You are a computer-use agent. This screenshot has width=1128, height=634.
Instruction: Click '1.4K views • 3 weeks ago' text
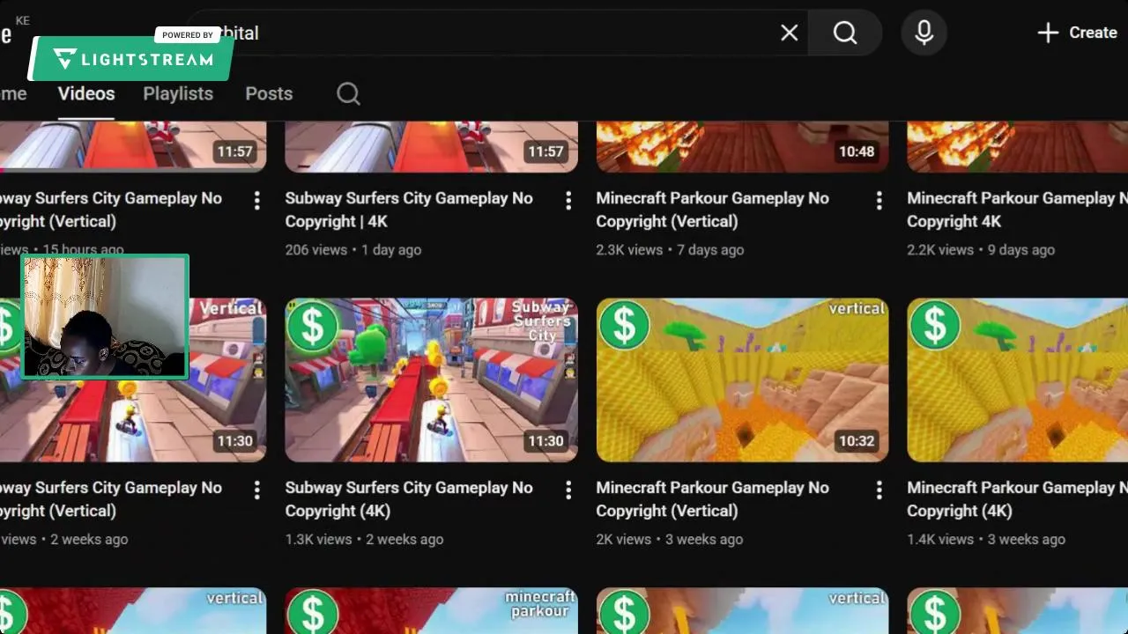tap(986, 540)
